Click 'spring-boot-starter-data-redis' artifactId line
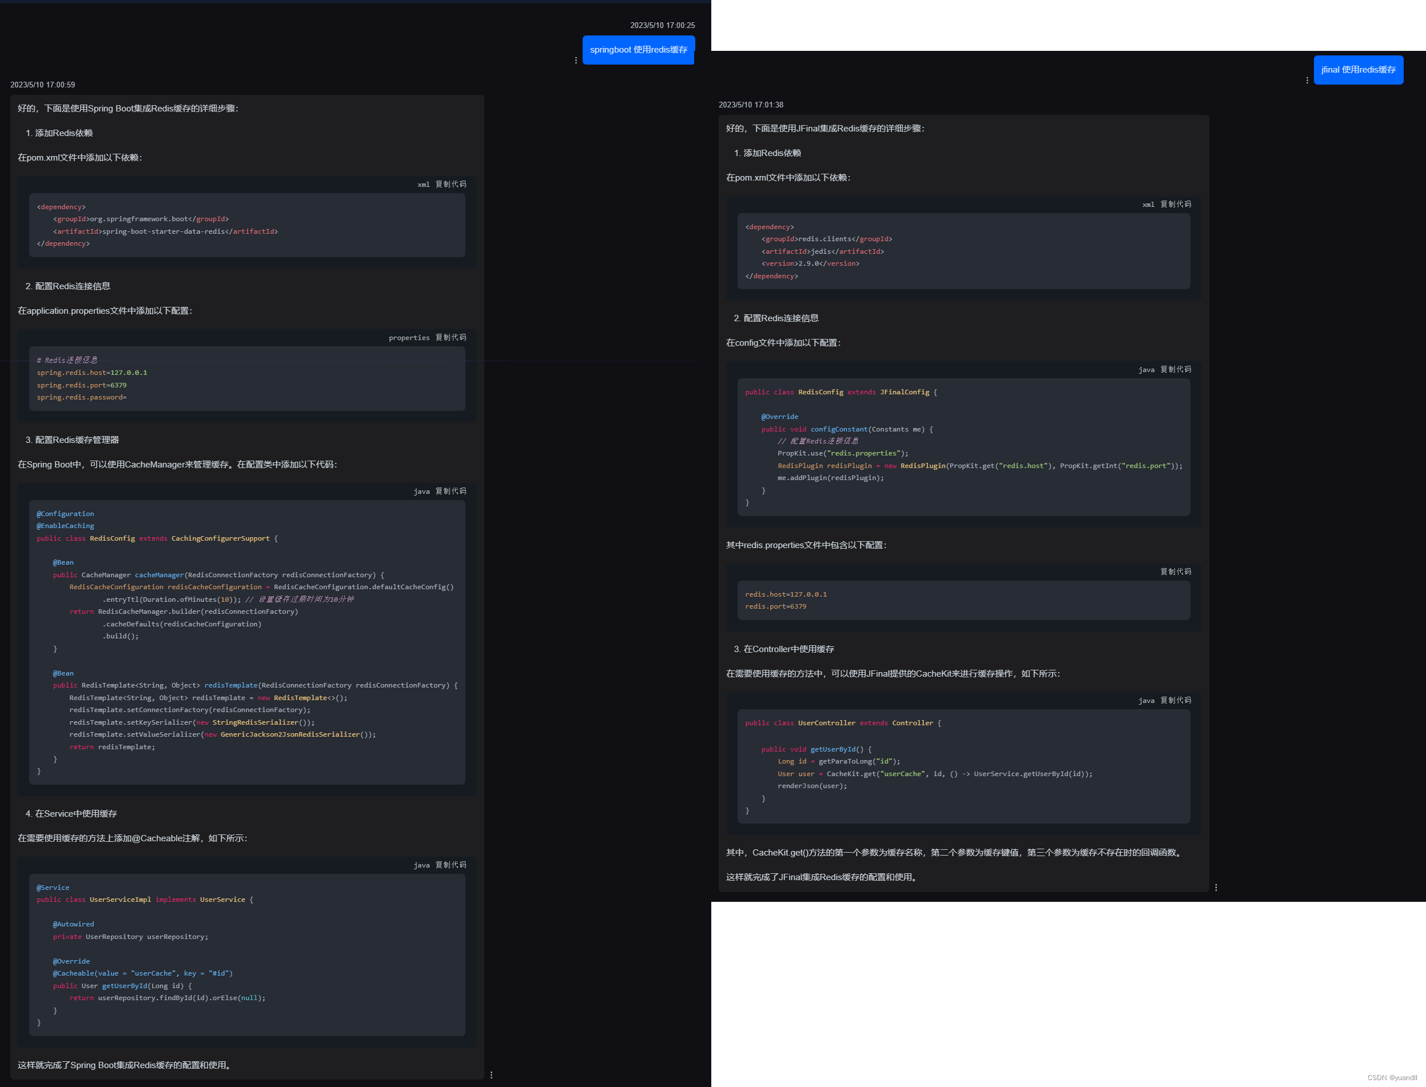1426x1087 pixels. pyautogui.click(x=165, y=231)
